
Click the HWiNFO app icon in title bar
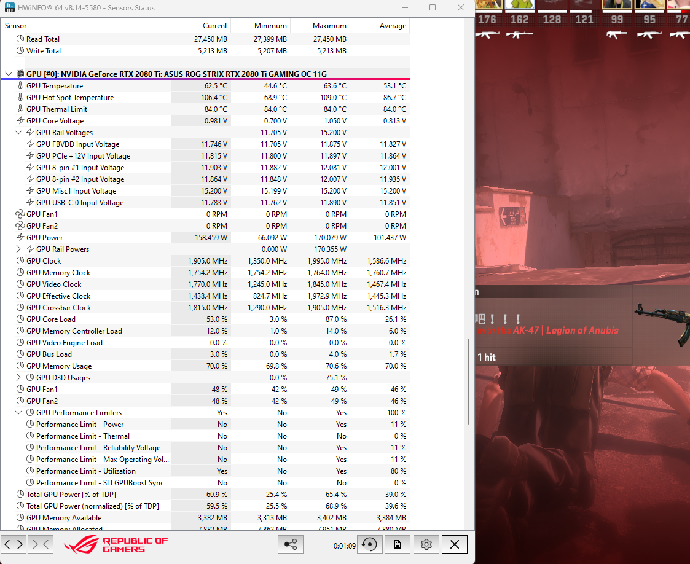click(x=9, y=7)
